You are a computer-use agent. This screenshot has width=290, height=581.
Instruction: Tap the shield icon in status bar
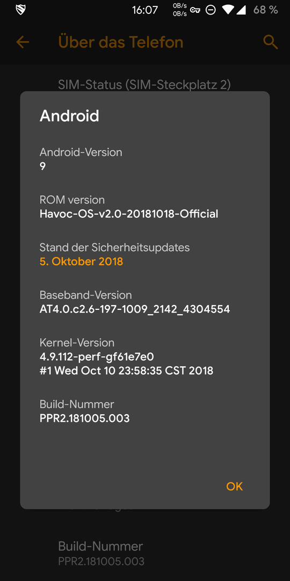[21, 10]
